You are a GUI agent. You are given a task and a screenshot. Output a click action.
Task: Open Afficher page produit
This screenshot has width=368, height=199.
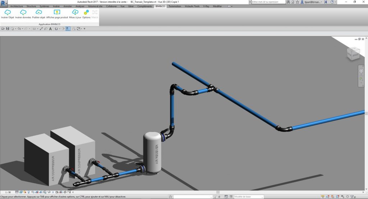point(57,13)
